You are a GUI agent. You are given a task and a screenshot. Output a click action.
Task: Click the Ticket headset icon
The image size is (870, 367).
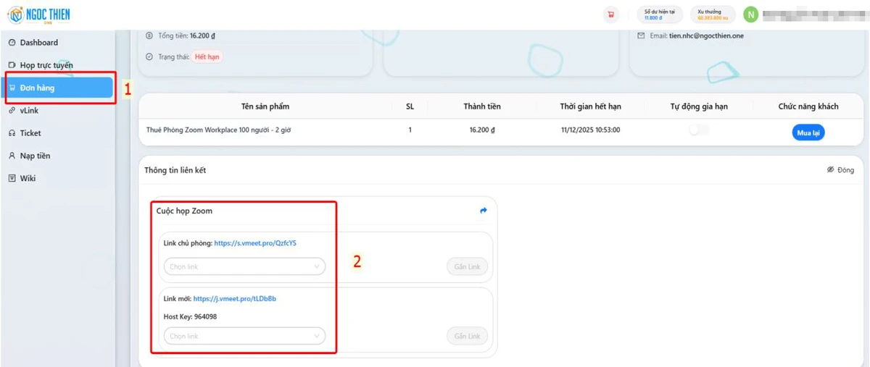point(12,133)
